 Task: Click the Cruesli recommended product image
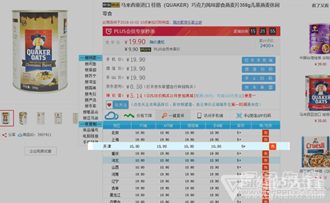[x=316, y=152]
